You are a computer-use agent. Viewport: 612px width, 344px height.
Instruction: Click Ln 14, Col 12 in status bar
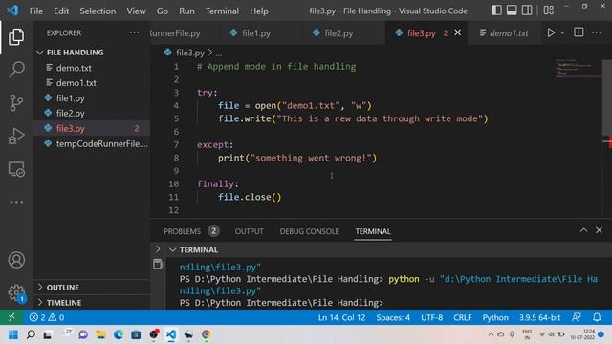341,317
